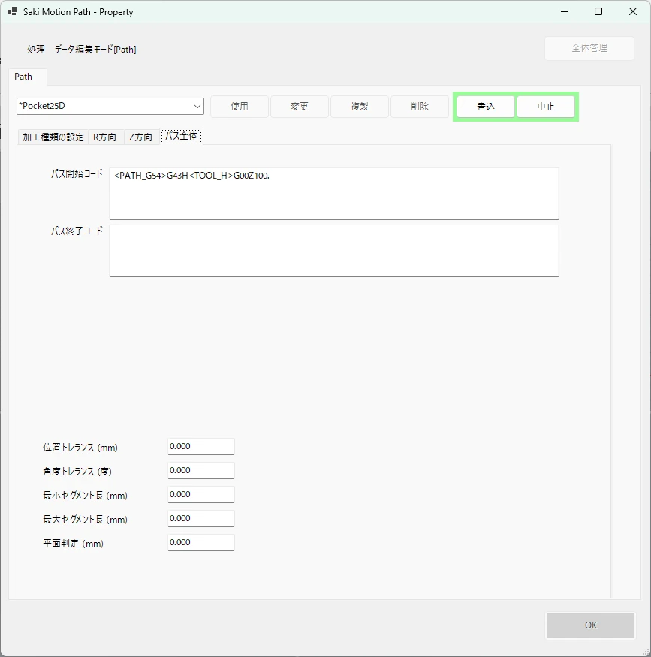Click the 角度トレランス (度) input field
651x657 pixels.
[x=201, y=471]
